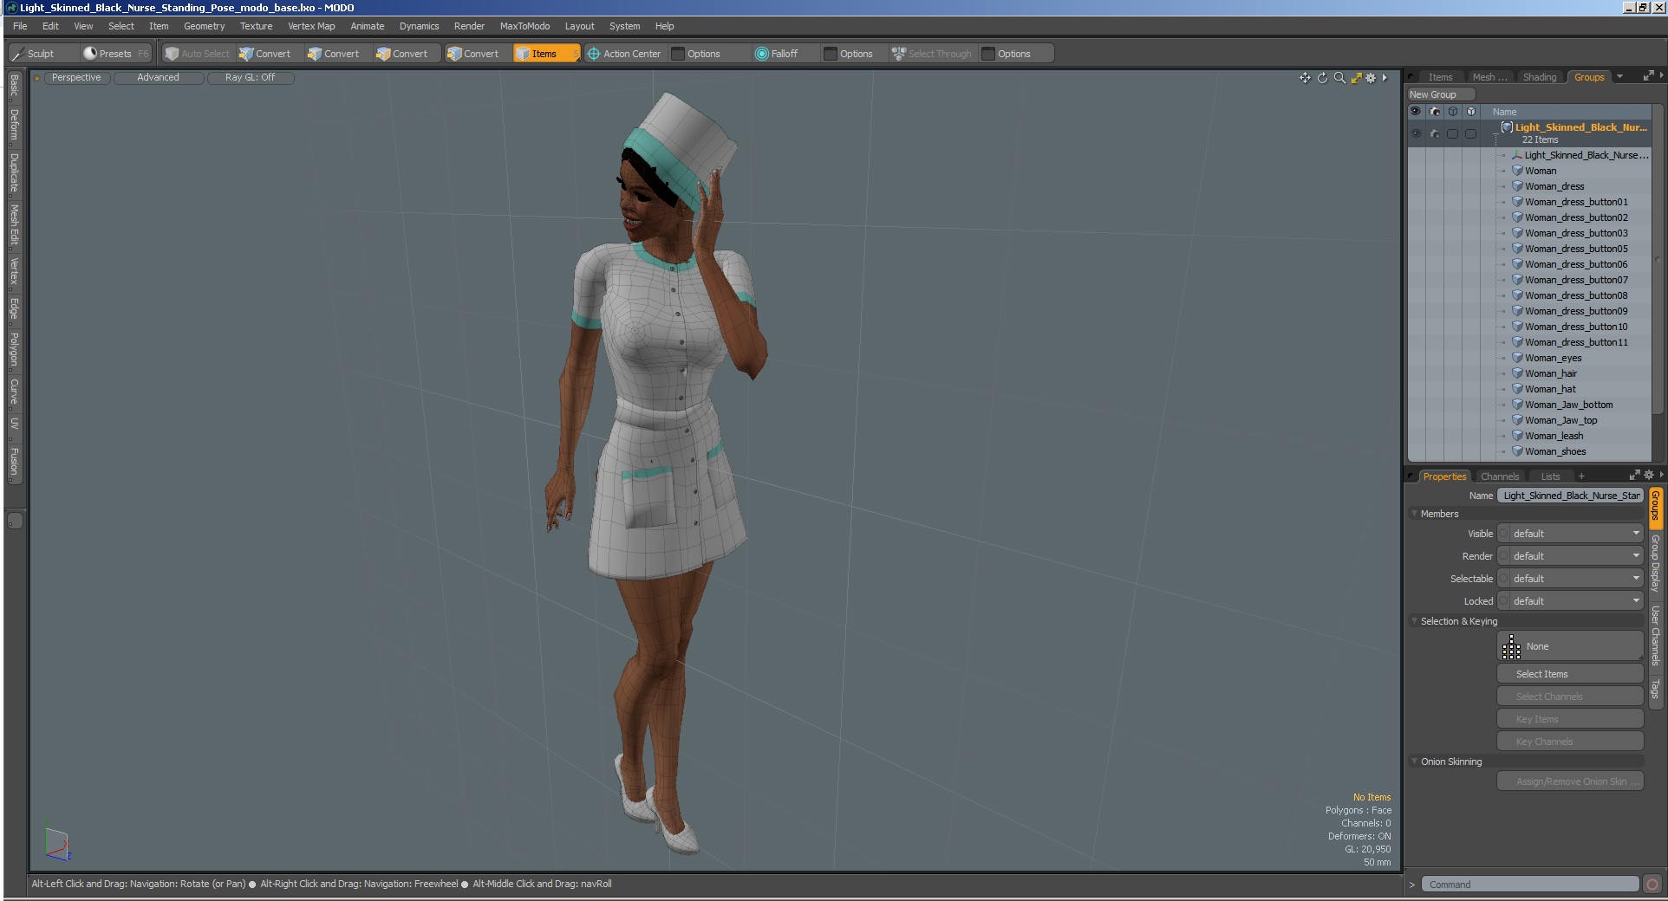This screenshot has width=1668, height=901.
Task: Open the Visible dropdown
Action: (1577, 534)
